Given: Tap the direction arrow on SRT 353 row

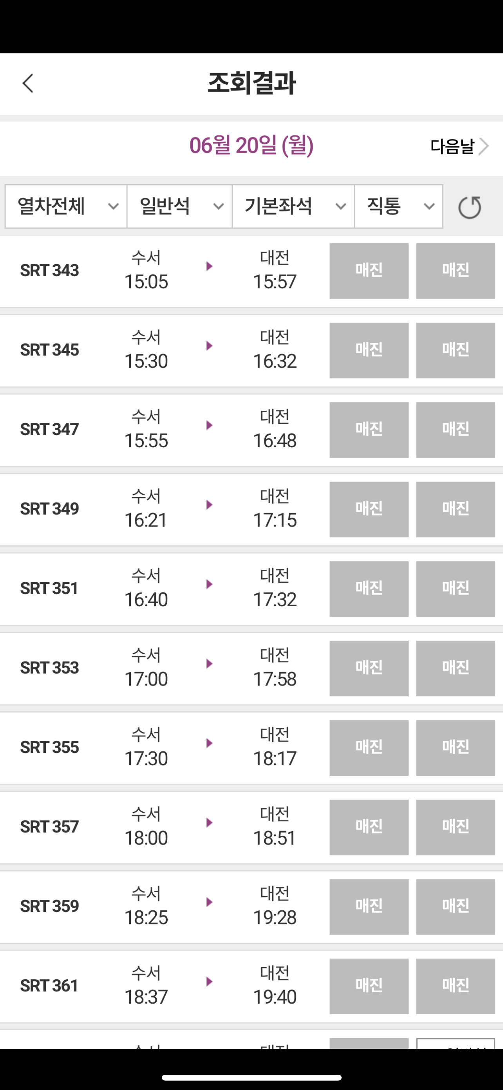Looking at the screenshot, I should pyautogui.click(x=209, y=663).
